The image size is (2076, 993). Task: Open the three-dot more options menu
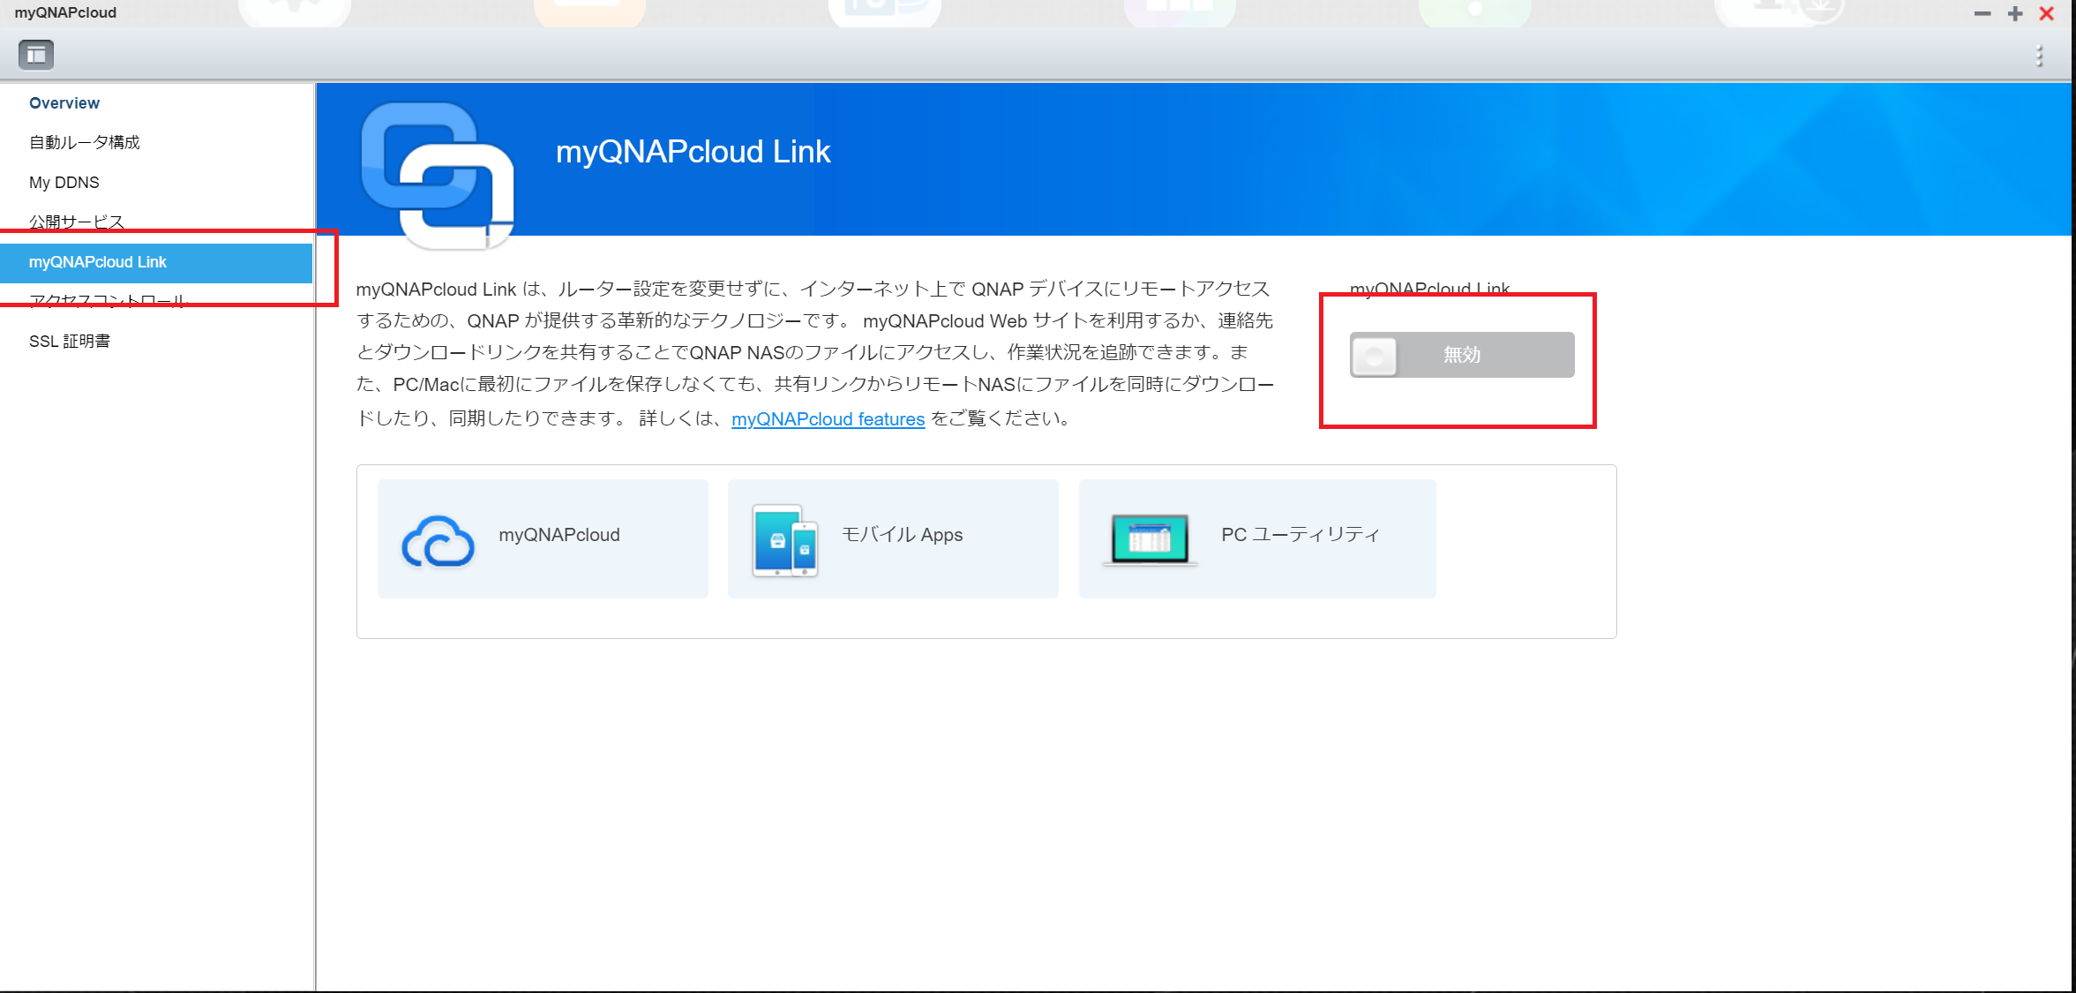coord(2039,56)
